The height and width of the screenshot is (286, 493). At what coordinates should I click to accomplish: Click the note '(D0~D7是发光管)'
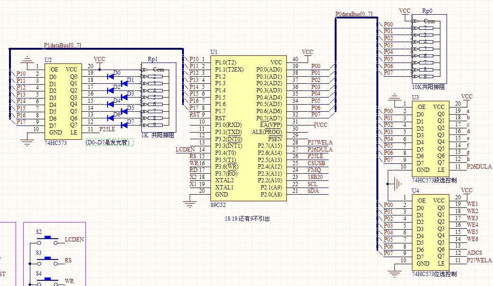click(x=109, y=143)
